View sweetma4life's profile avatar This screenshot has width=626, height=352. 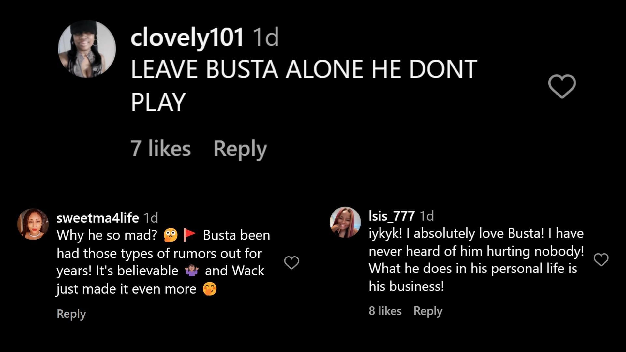point(33,224)
